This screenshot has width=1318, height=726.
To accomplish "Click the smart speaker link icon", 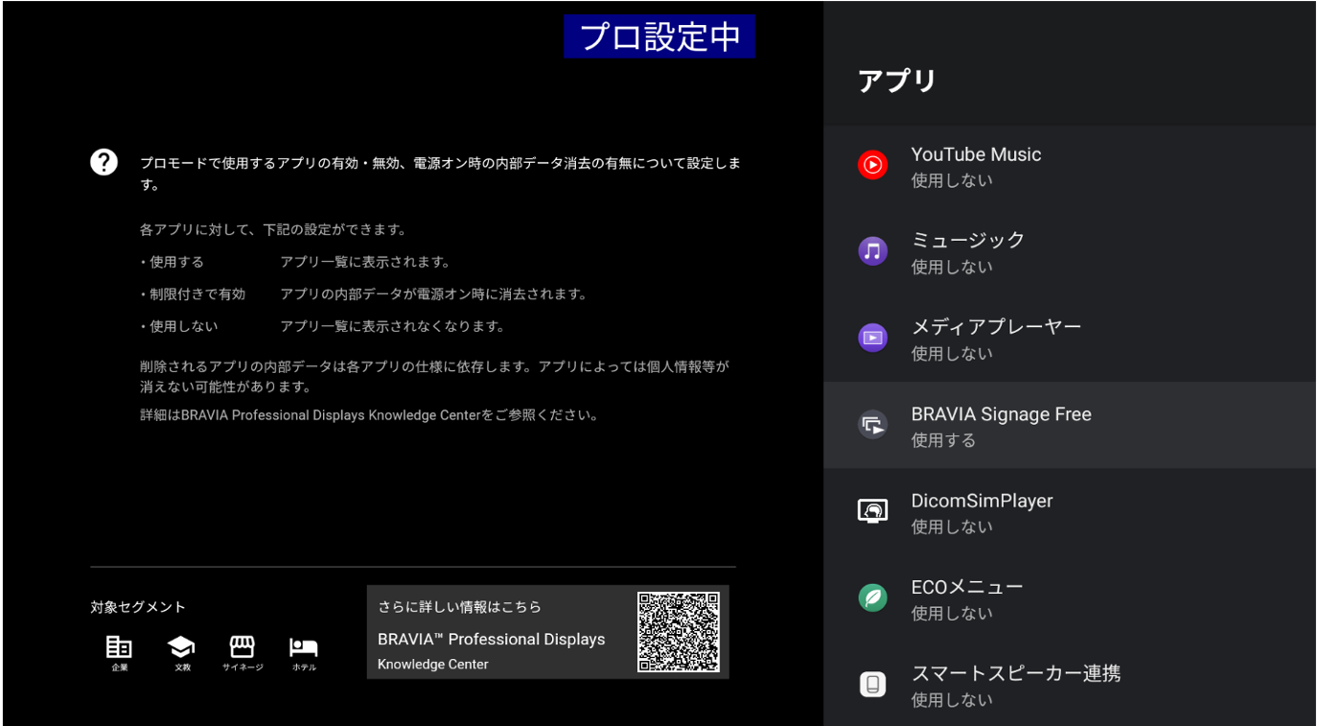I will (x=872, y=684).
